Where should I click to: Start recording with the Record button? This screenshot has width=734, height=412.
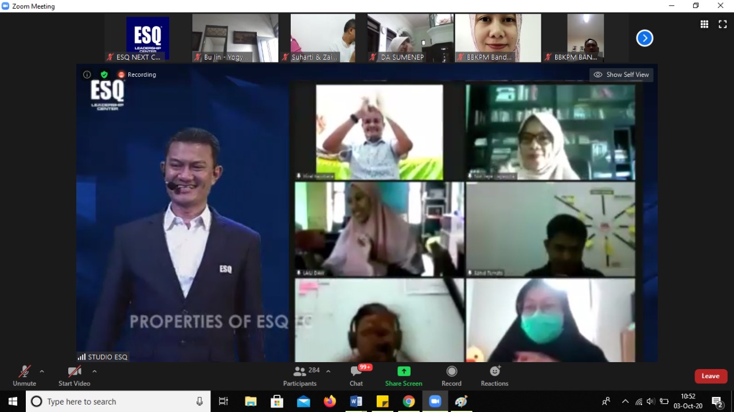pyautogui.click(x=451, y=376)
